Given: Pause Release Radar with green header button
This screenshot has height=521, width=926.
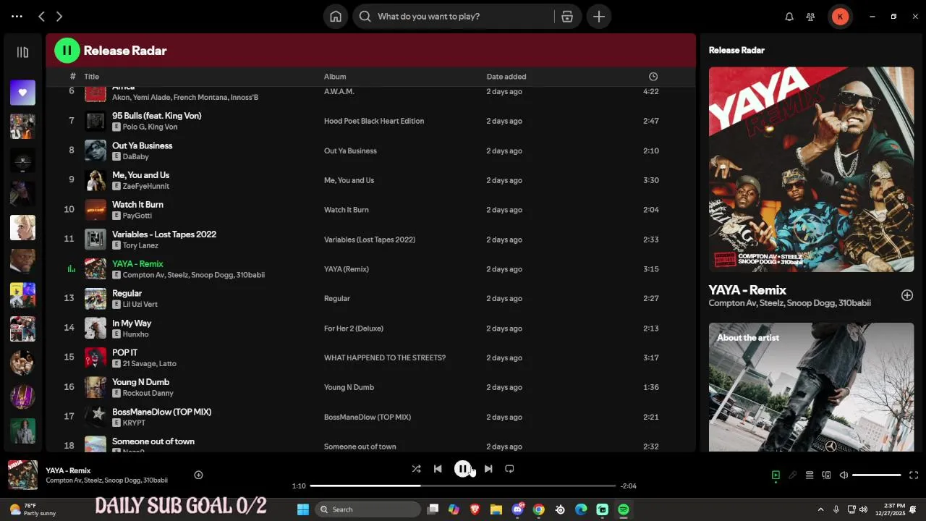Looking at the screenshot, I should [67, 50].
